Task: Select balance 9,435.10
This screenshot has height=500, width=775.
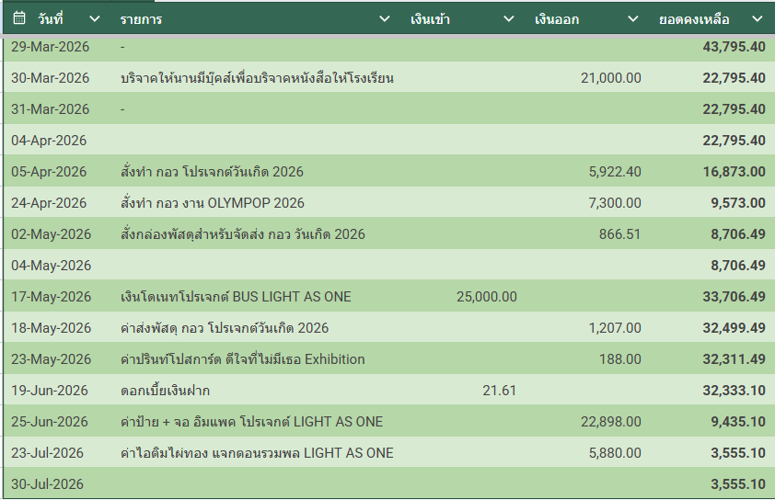Action: click(738, 422)
